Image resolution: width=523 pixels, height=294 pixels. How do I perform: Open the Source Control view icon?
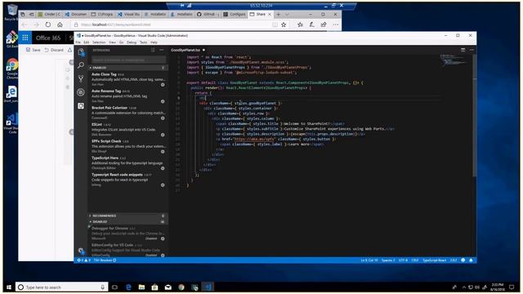(81, 78)
